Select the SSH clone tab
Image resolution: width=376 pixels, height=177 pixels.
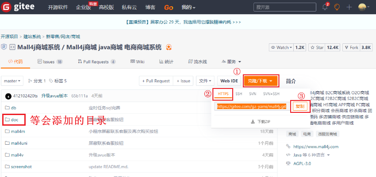238,94
